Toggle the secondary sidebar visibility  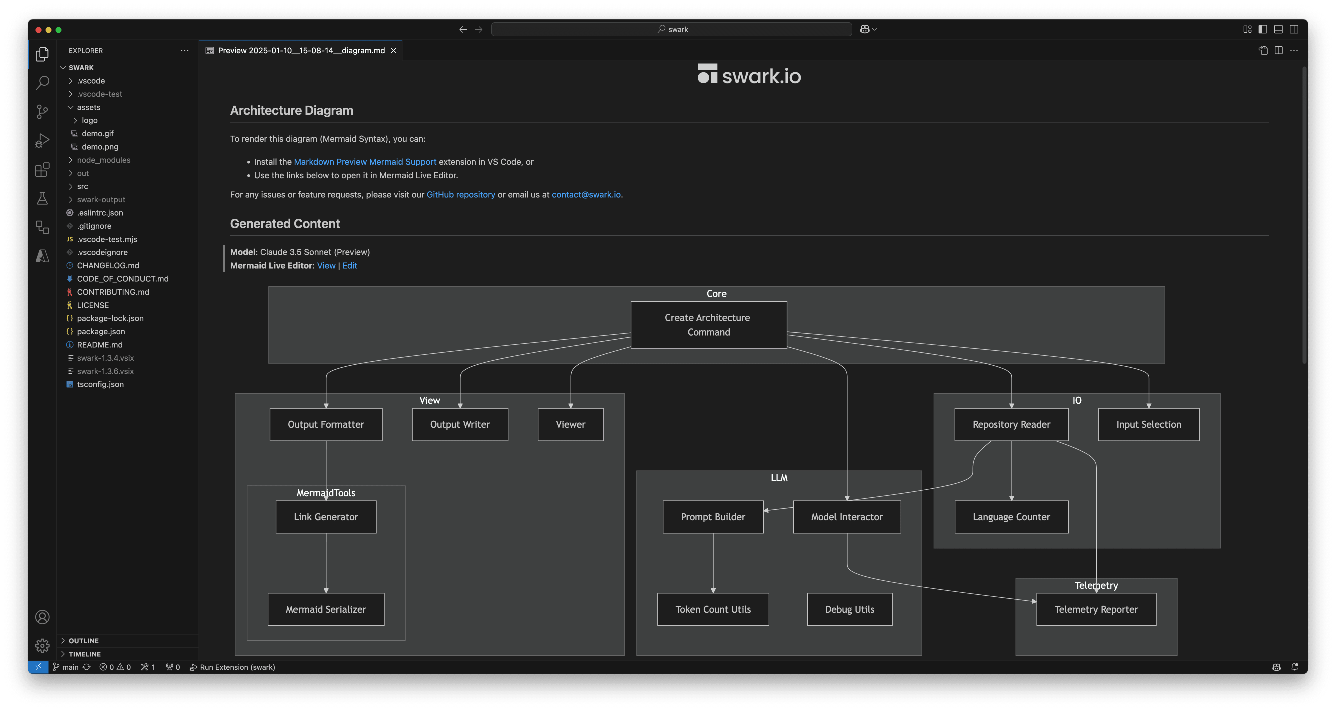coord(1294,29)
